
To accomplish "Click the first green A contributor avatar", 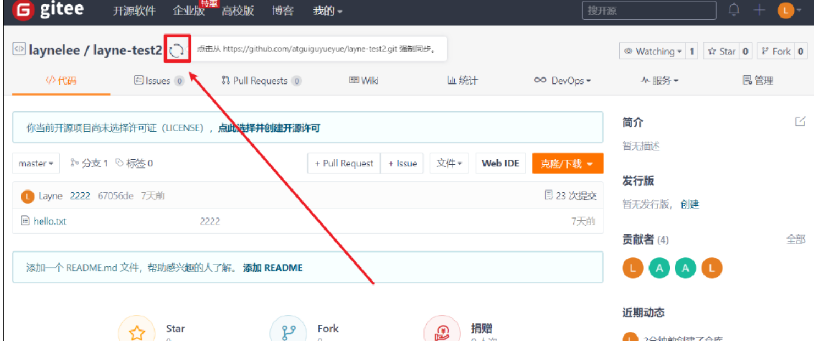I will (x=659, y=268).
